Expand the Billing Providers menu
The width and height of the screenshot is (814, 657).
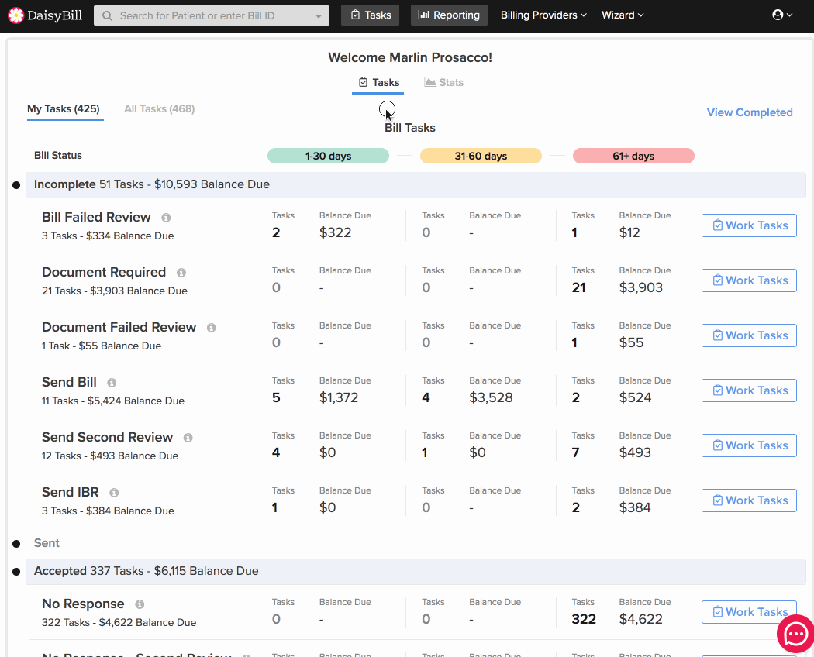pyautogui.click(x=543, y=15)
